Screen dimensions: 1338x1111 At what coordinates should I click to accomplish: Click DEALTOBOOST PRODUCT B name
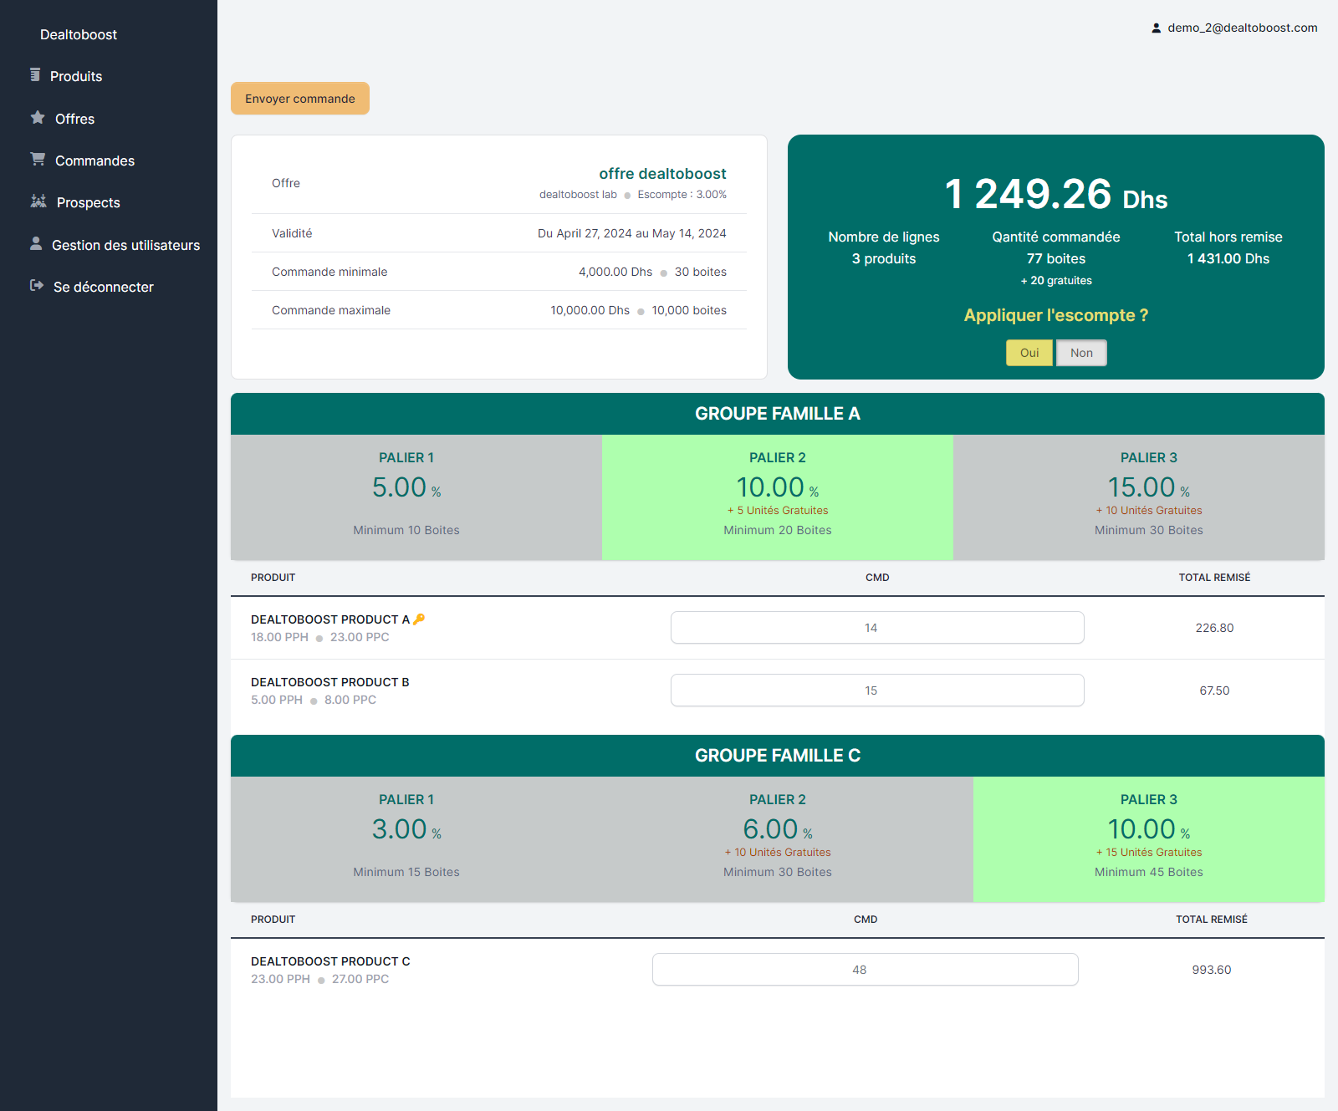pos(330,682)
